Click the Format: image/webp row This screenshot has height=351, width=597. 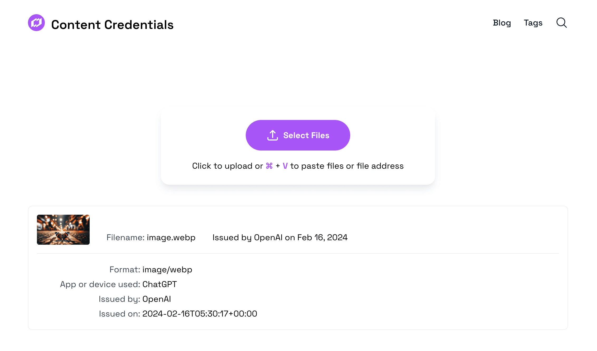click(x=151, y=269)
